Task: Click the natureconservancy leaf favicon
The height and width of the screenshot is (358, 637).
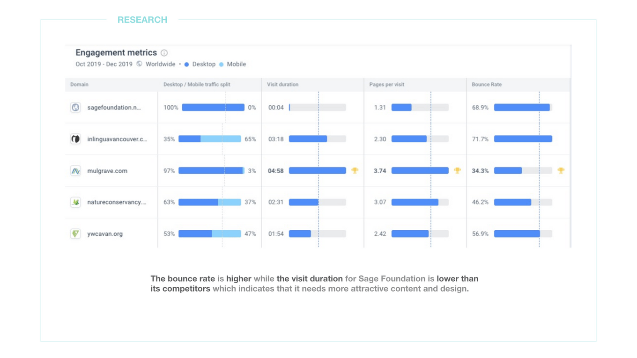Action: point(75,202)
